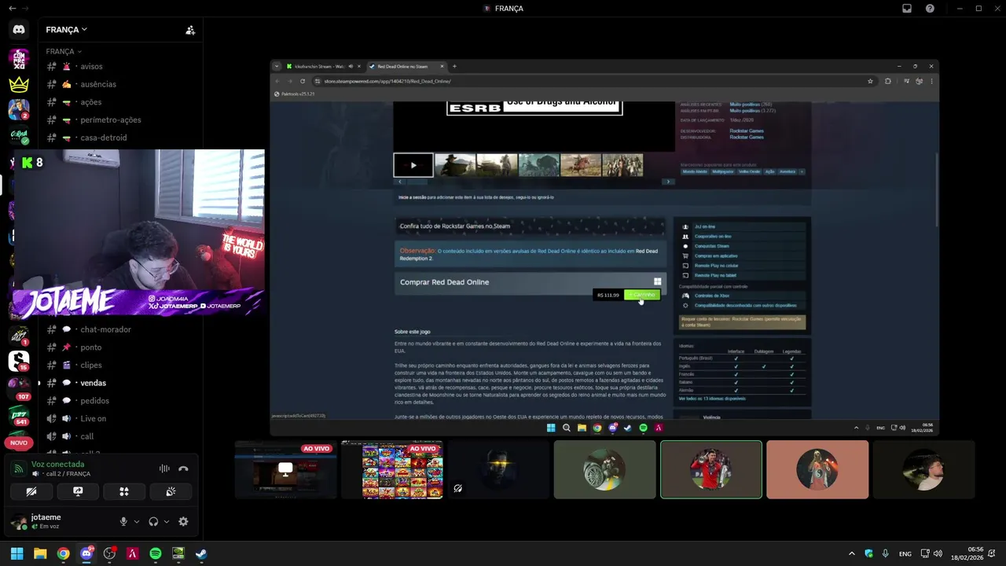1006x566 pixels.
Task: Open the FRANÇA server header dropdown
Action: 67,30
